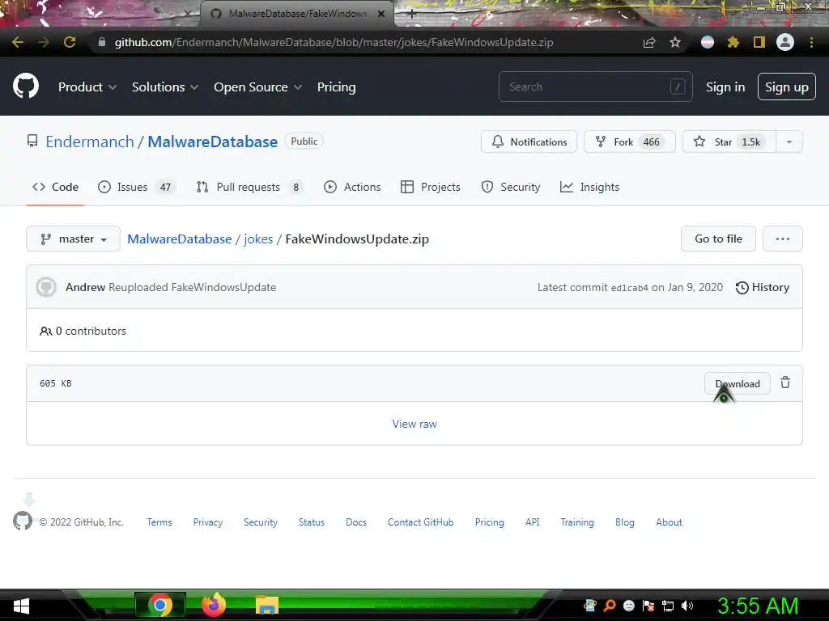Open File Explorer from the taskbar
The height and width of the screenshot is (621, 829).
267,606
